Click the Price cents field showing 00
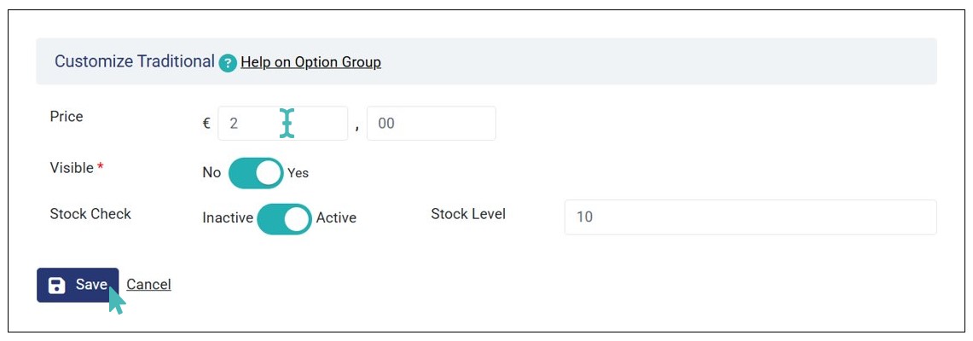 coord(431,124)
